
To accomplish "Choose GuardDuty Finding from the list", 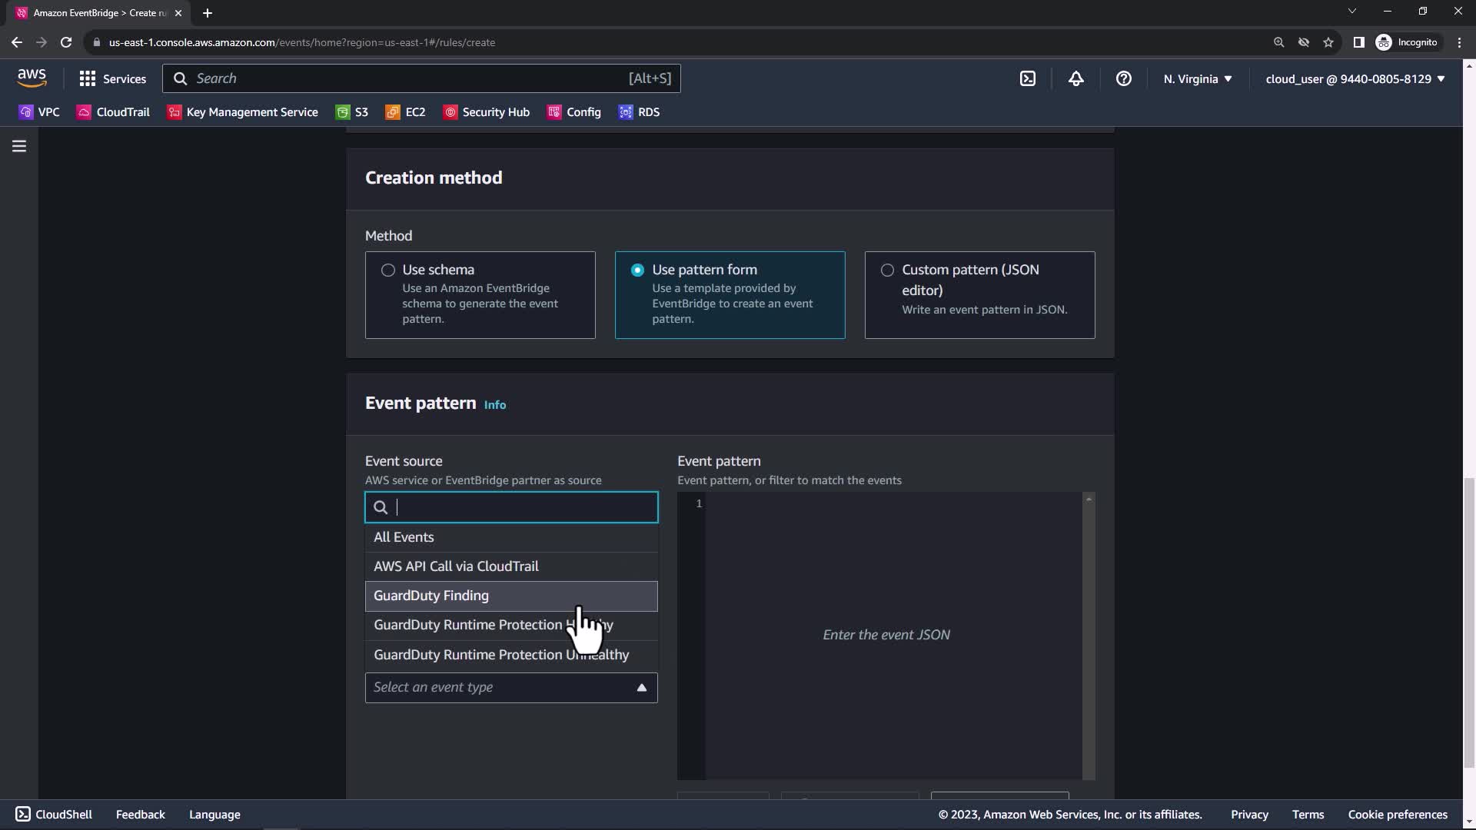I will coord(431,596).
